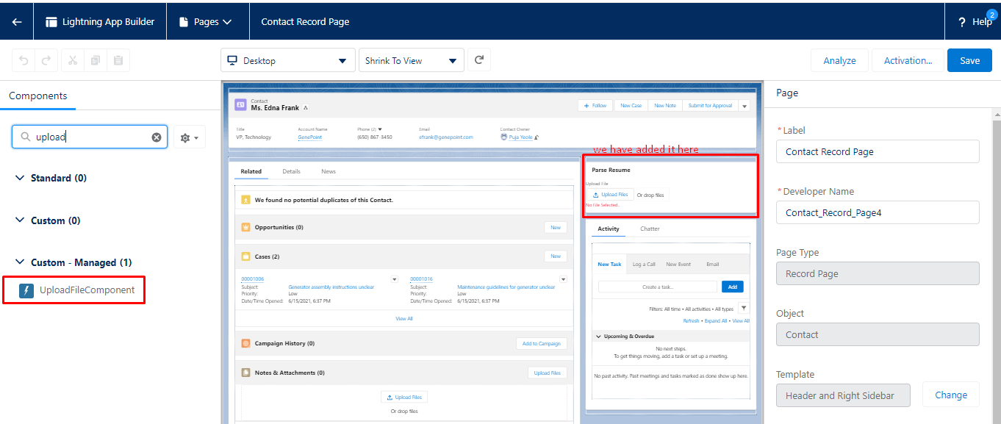Click the component search field
This screenshot has width=1001, height=424.
[90, 137]
